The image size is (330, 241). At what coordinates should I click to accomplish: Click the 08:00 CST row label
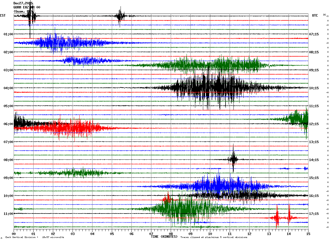click(8, 160)
